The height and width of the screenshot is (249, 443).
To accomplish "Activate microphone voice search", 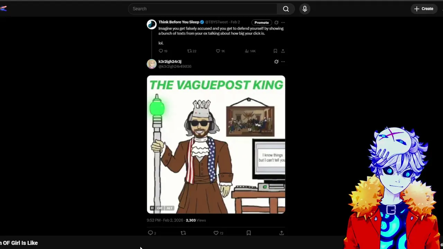I will (x=305, y=9).
